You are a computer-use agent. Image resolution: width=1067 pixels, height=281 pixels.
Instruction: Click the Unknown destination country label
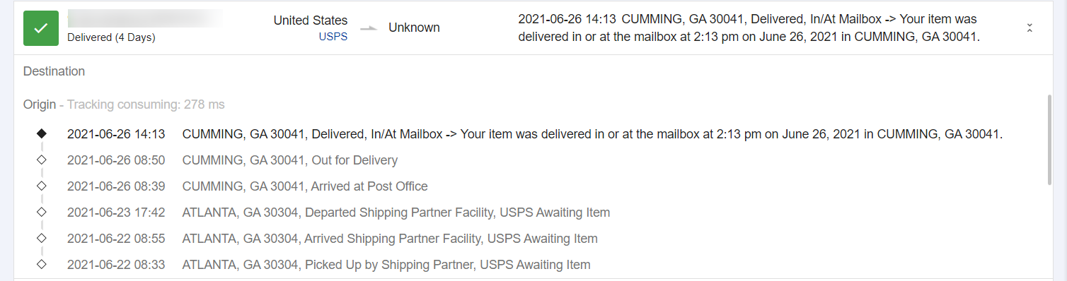pyautogui.click(x=414, y=28)
